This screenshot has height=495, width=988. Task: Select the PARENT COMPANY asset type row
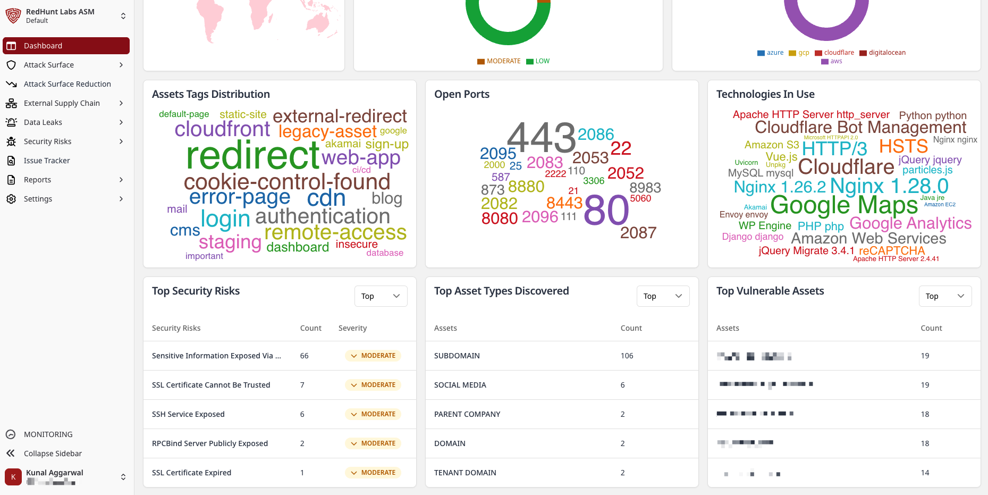(562, 414)
